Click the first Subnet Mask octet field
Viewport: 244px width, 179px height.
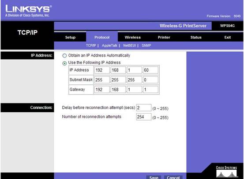click(x=102, y=80)
